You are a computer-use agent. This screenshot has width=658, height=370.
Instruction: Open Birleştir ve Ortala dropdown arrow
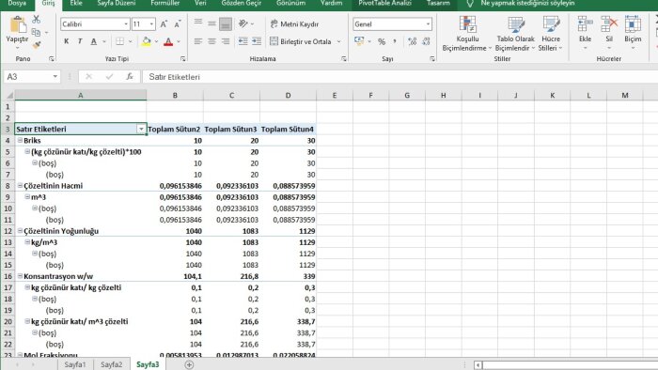point(338,41)
